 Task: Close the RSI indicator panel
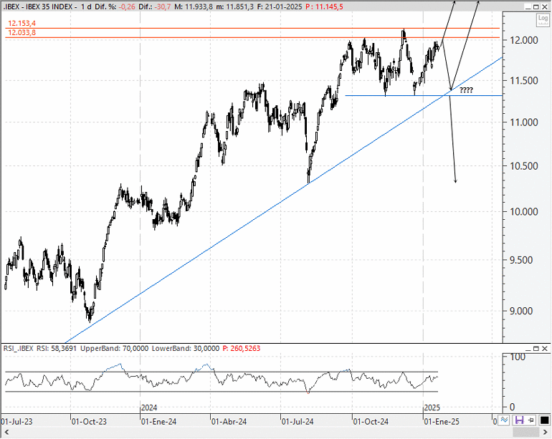point(545,349)
